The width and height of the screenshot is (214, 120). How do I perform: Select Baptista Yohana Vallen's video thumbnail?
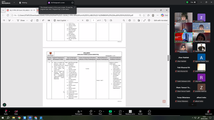(x=201, y=38)
